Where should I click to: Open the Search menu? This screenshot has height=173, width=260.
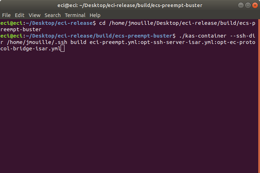[52, 15]
